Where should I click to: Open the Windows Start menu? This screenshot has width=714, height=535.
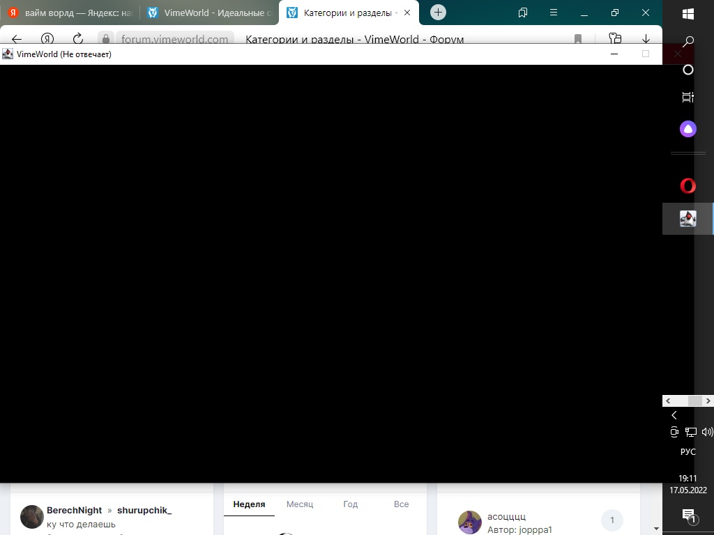688,14
